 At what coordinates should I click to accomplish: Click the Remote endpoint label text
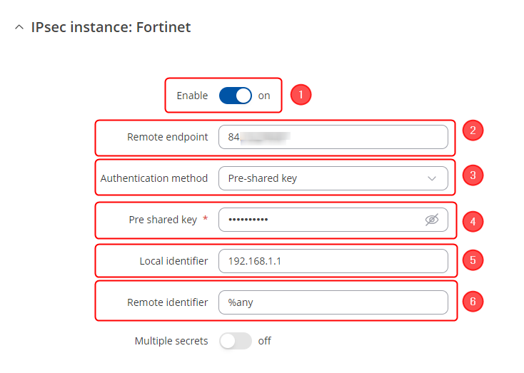[x=168, y=137]
